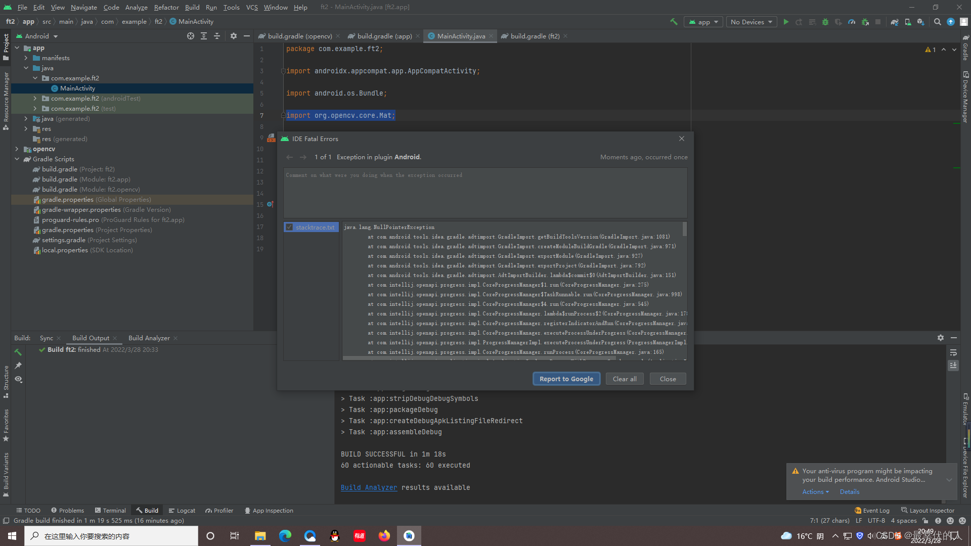
Task: Open the Refactor menu
Action: (x=166, y=7)
